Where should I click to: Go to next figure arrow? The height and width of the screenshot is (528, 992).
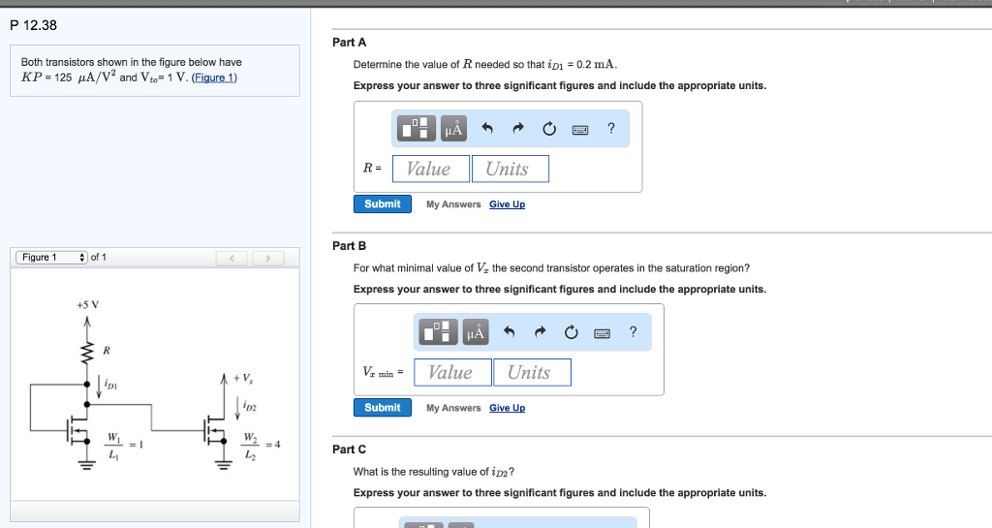pos(268,258)
